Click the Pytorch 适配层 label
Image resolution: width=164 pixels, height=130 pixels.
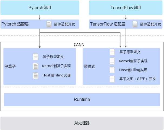coord(15,24)
